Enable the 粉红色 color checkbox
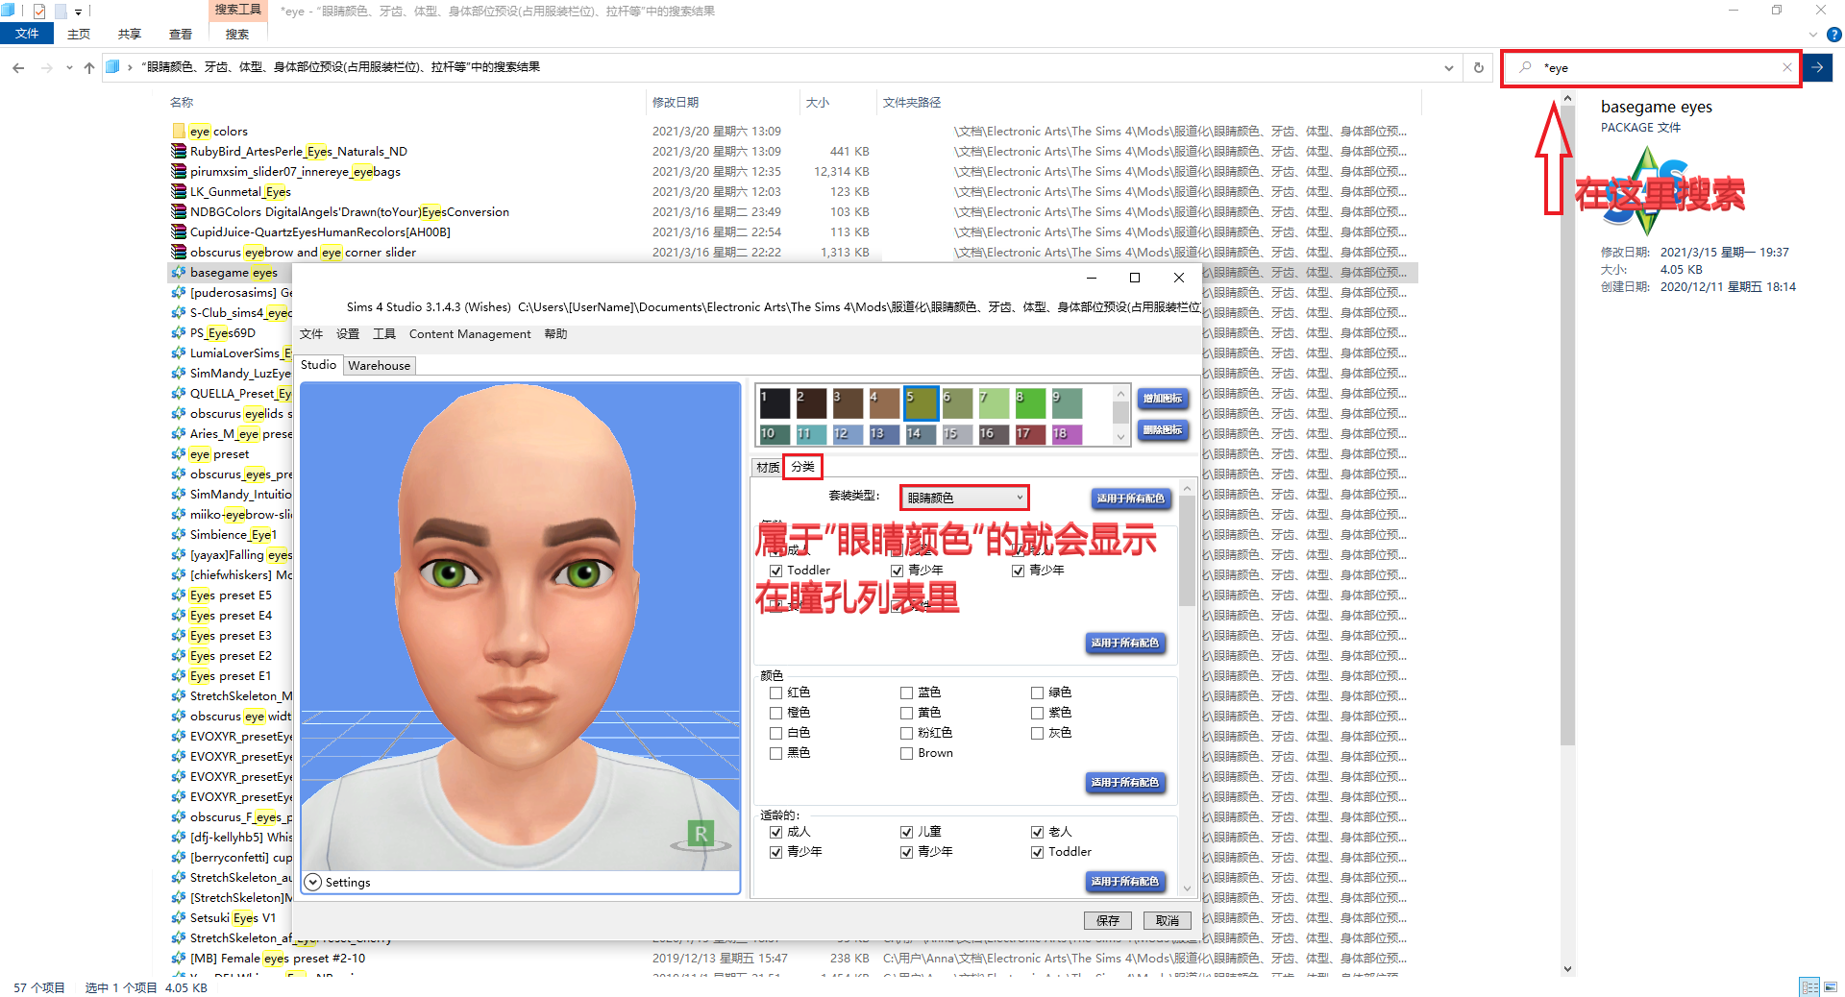Screen dimensions: 1845x997 pyautogui.click(x=906, y=733)
